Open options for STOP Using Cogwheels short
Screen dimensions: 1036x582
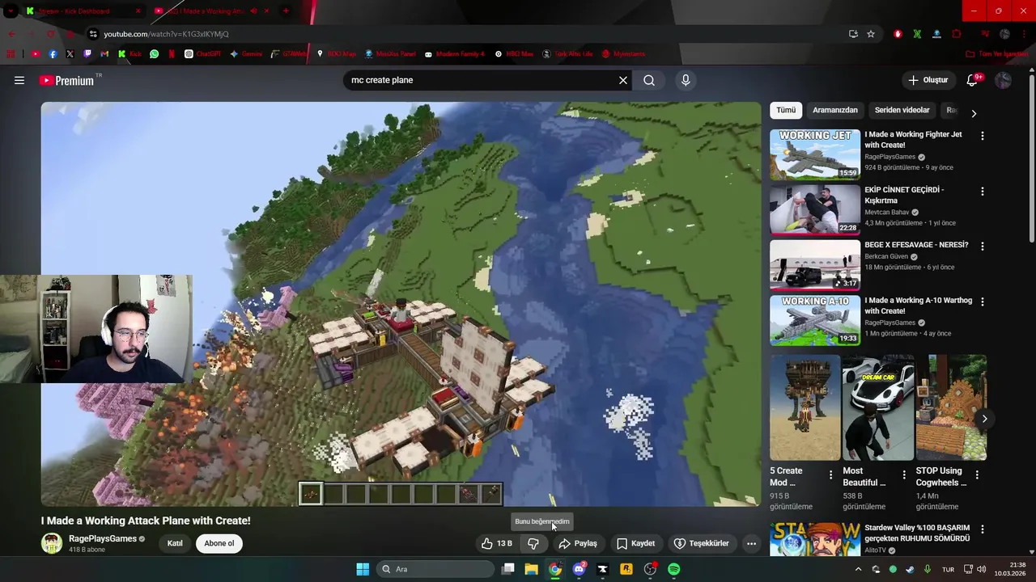pyautogui.click(x=977, y=475)
